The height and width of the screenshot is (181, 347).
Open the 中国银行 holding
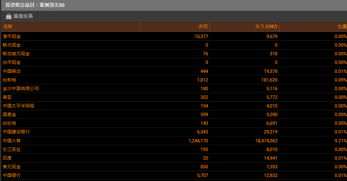12,175
